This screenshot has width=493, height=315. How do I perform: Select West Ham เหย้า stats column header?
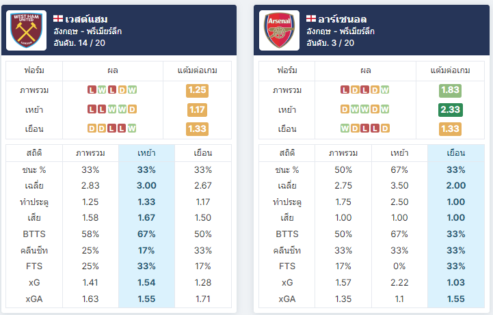[x=146, y=153]
